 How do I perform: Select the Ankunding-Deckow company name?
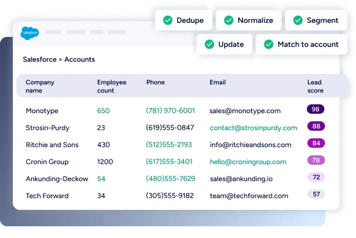(57, 179)
